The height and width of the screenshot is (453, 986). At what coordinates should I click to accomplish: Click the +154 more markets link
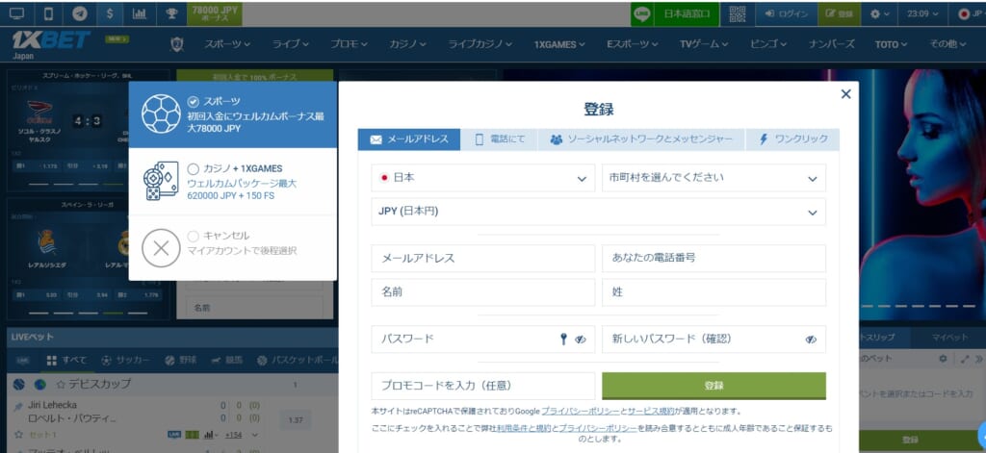pos(233,435)
